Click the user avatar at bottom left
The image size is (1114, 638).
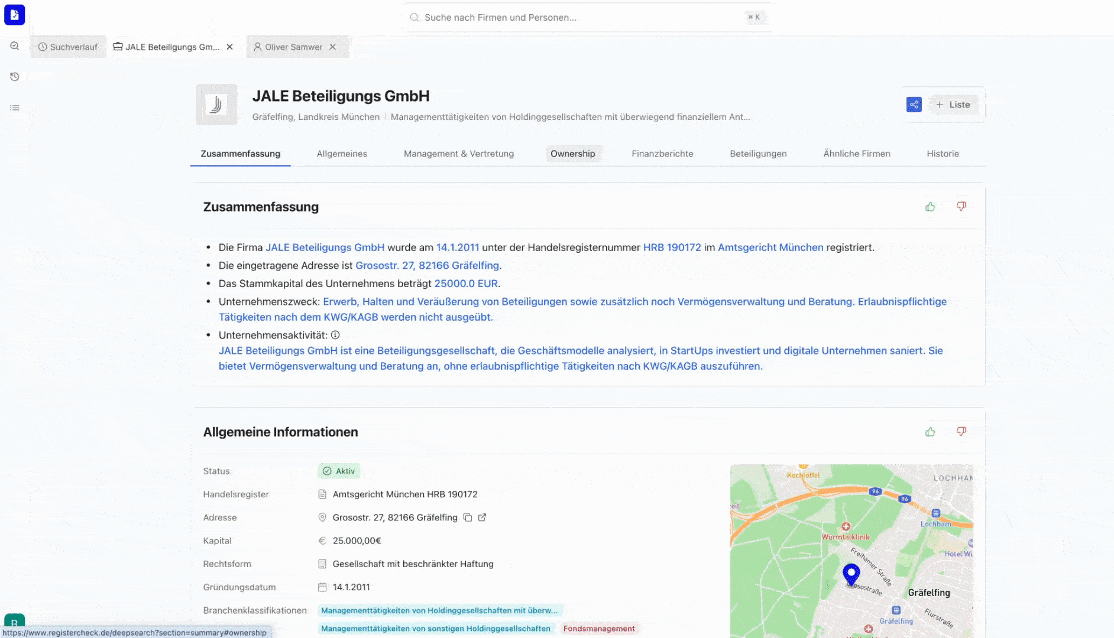[14, 623]
